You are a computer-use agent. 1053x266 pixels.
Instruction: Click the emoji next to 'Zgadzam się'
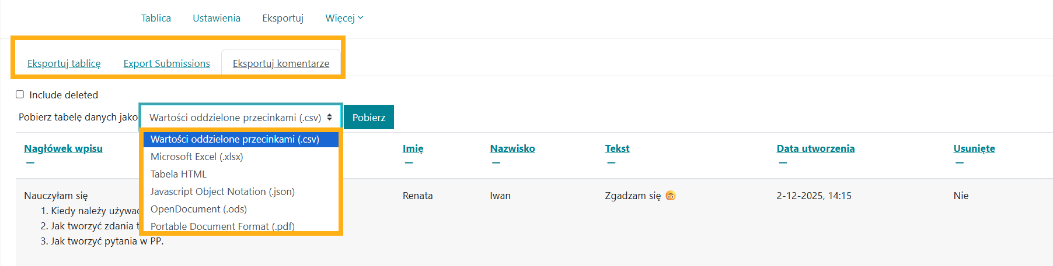(x=671, y=196)
